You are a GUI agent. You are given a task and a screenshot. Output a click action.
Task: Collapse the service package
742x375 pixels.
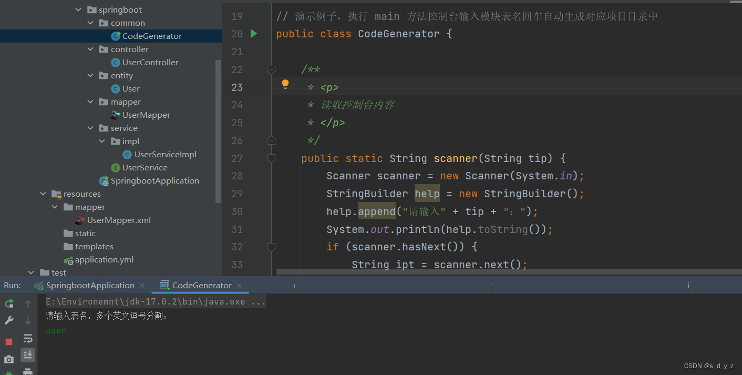(91, 128)
